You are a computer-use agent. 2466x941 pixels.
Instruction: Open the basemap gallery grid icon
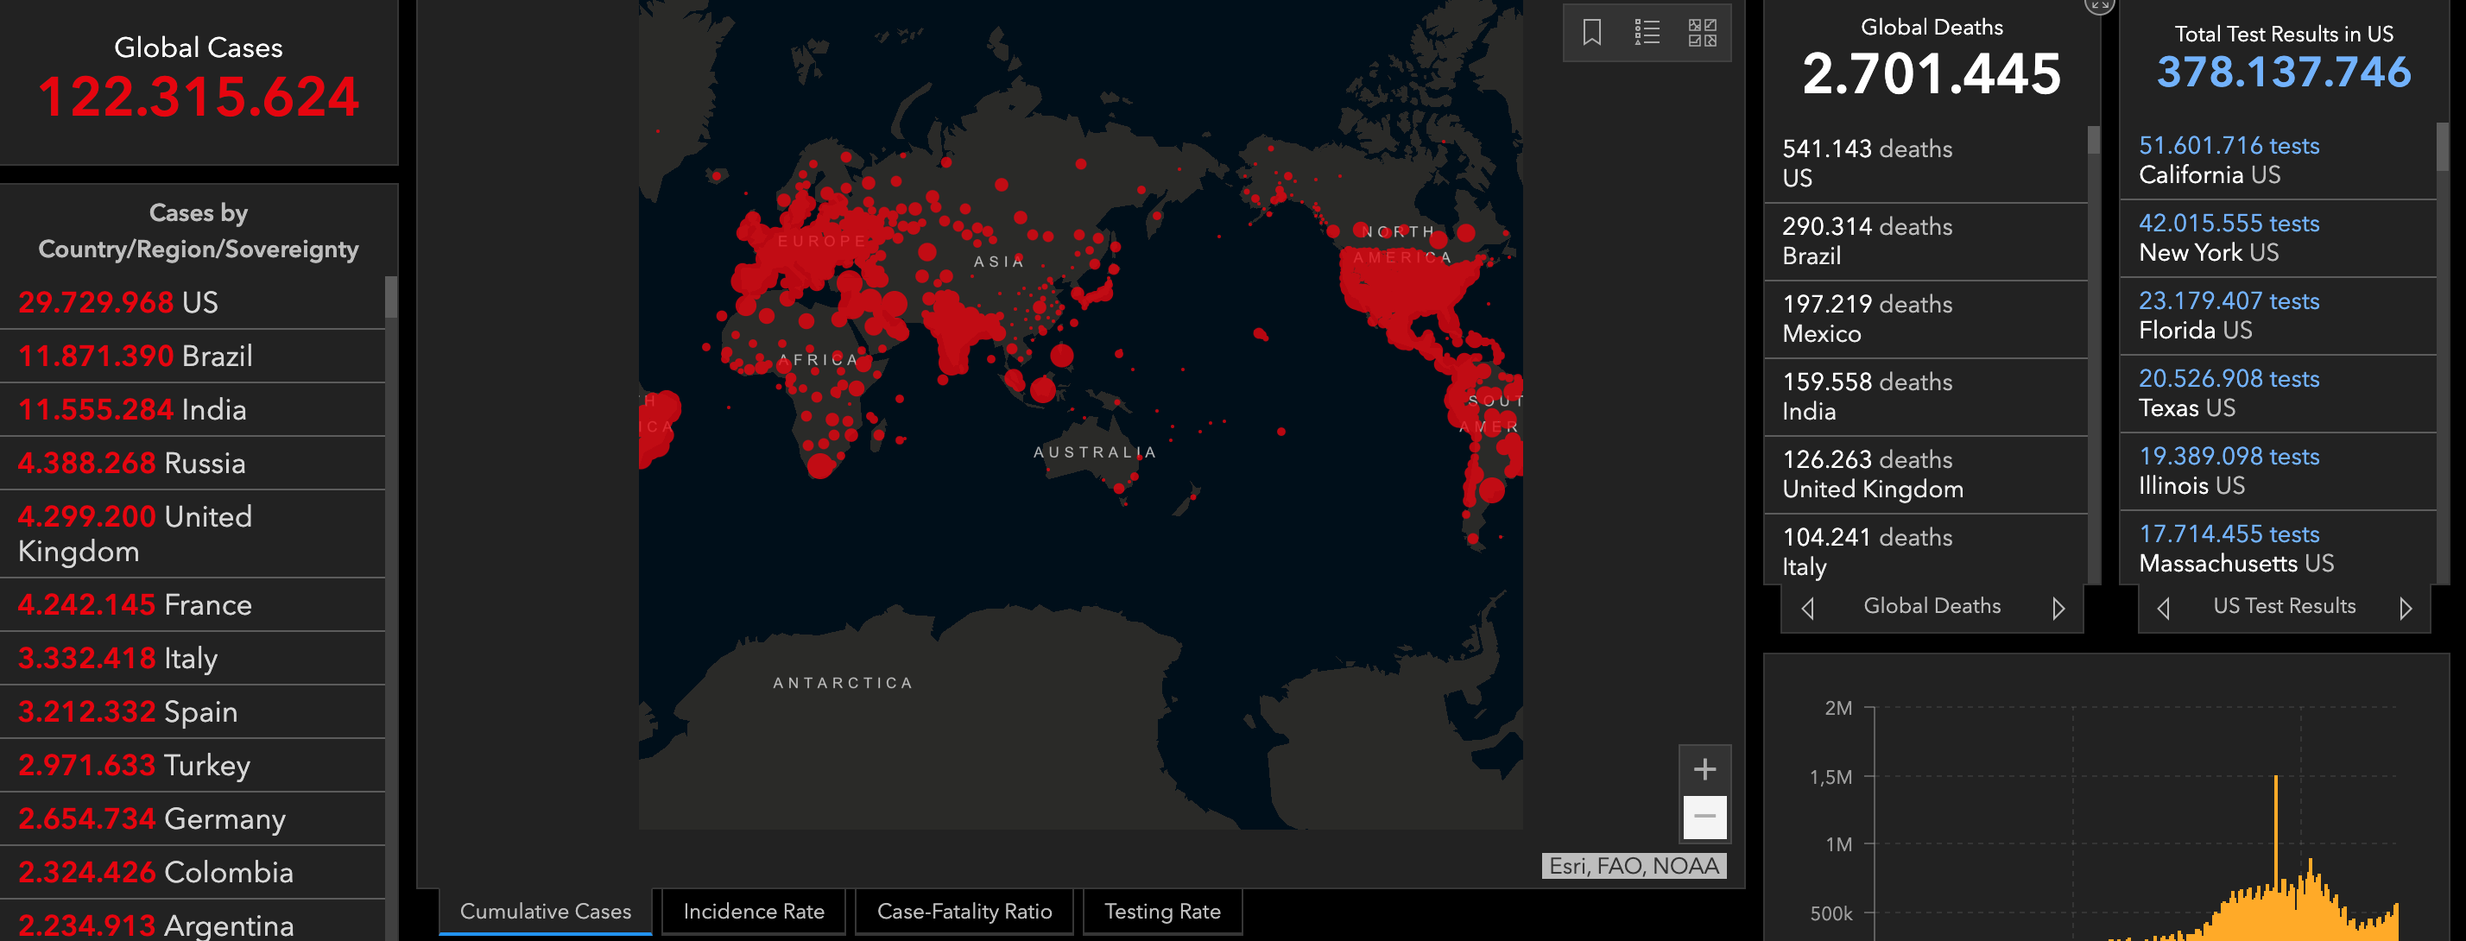(1702, 33)
